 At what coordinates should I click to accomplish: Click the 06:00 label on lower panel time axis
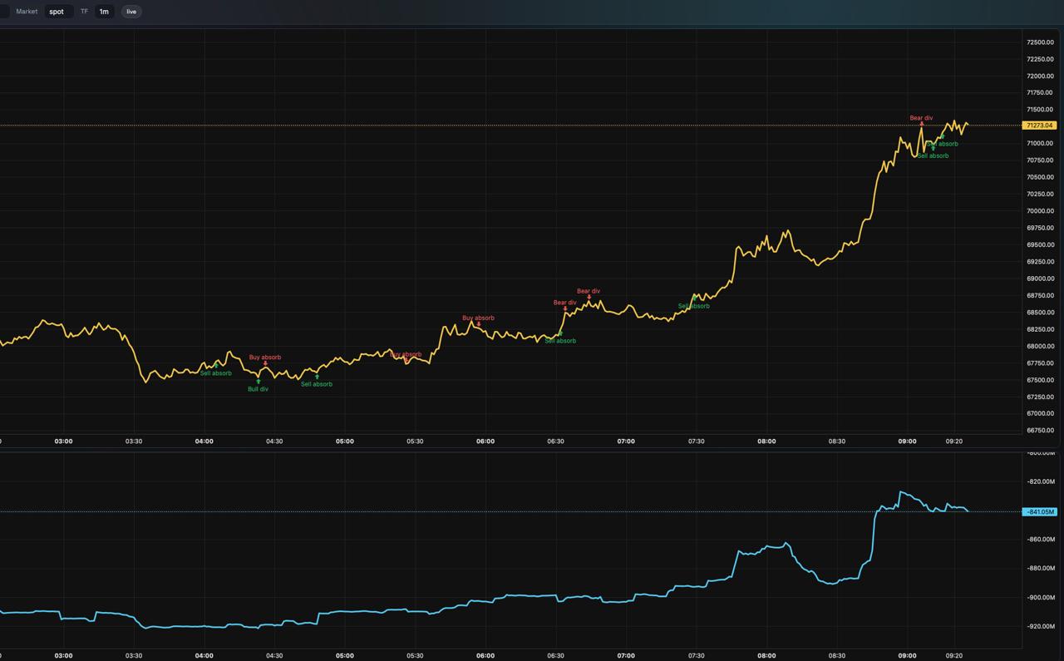click(485, 655)
